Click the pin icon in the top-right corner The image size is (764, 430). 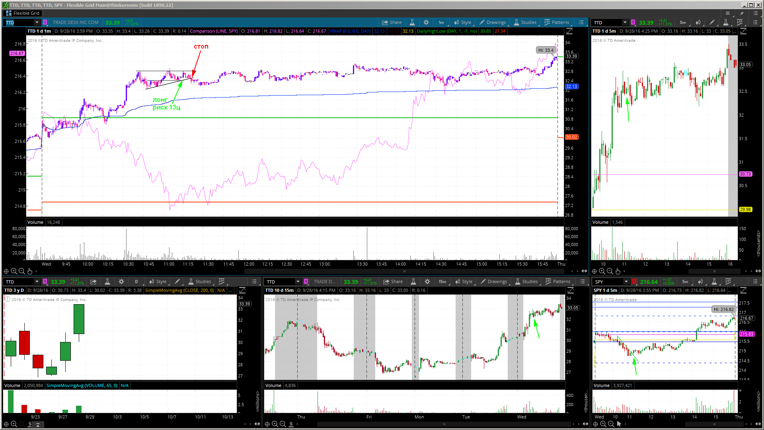pyautogui.click(x=742, y=13)
